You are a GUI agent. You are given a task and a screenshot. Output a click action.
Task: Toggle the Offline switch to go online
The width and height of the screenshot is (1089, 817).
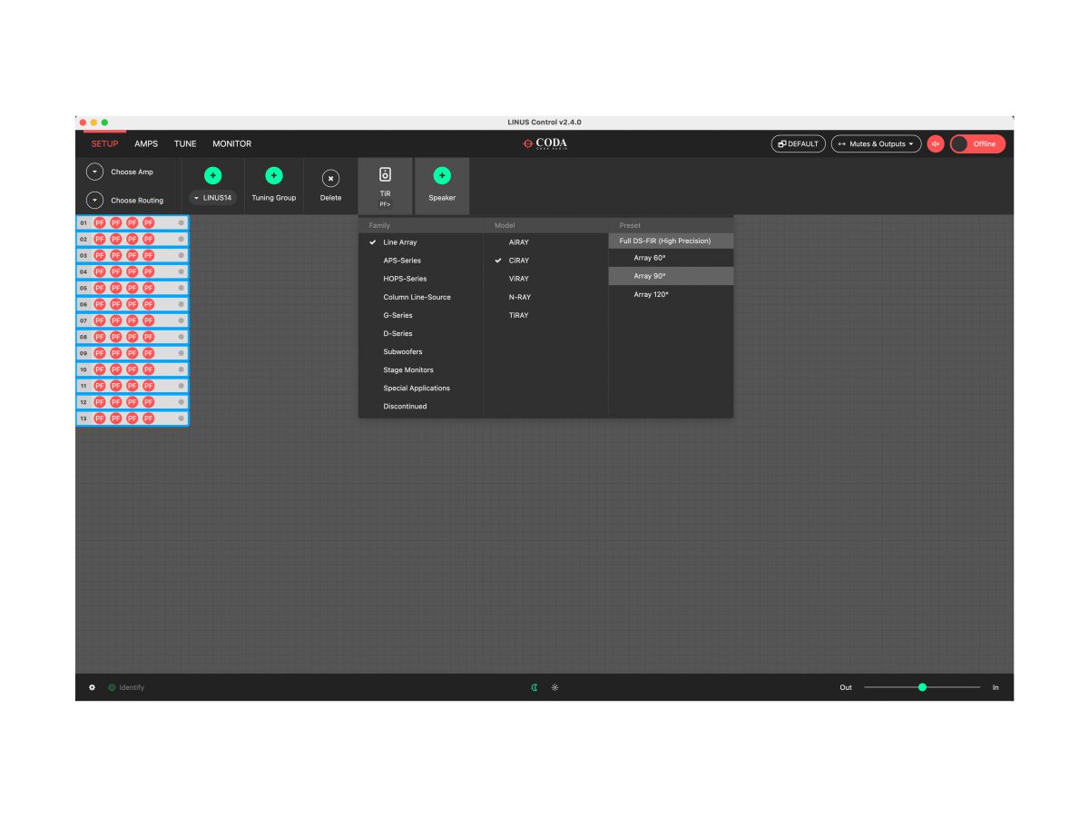click(x=977, y=143)
